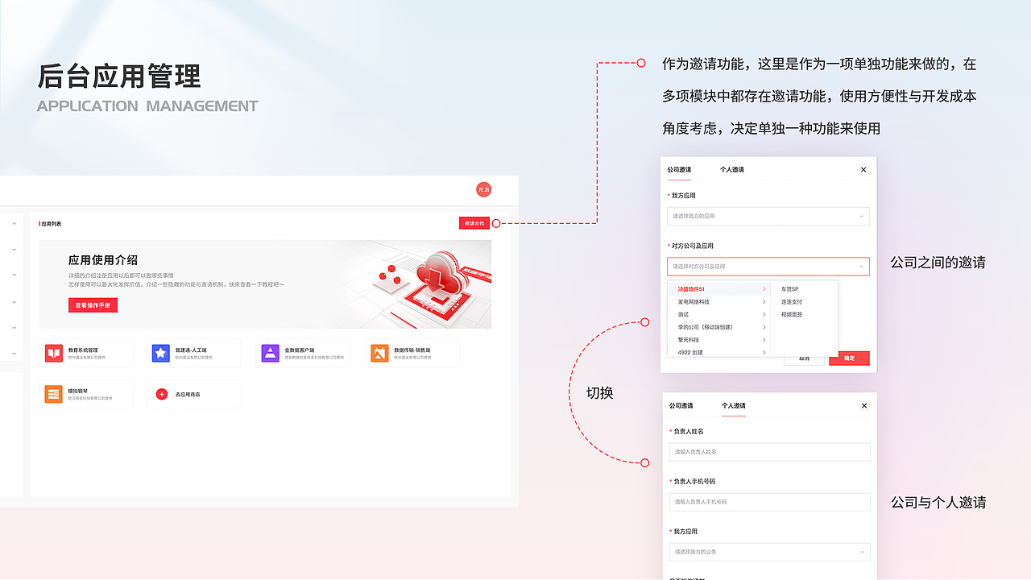Click the 邀请合作 button
Screen dimensions: 1031x580
(473, 222)
